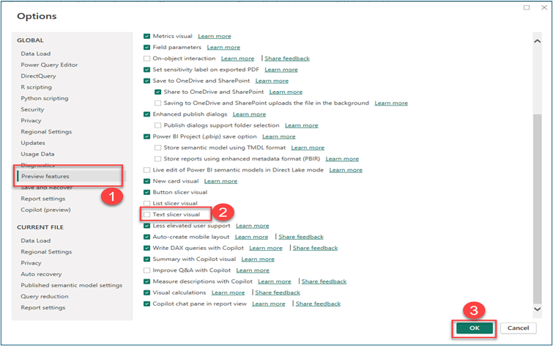Open Learn more link for New card visual
This screenshot has width=553, height=346.
[x=220, y=181]
